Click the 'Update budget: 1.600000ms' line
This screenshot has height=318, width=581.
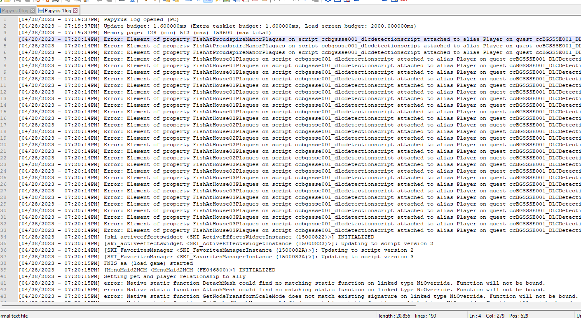click(217, 26)
